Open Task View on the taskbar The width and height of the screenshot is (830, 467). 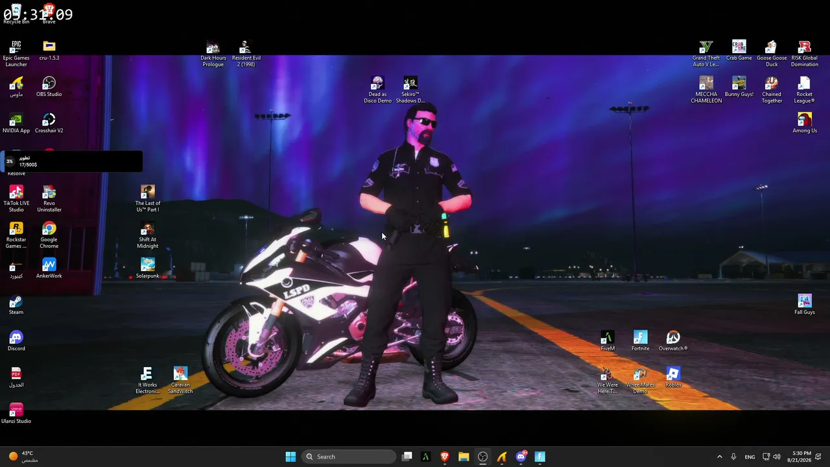(x=407, y=457)
